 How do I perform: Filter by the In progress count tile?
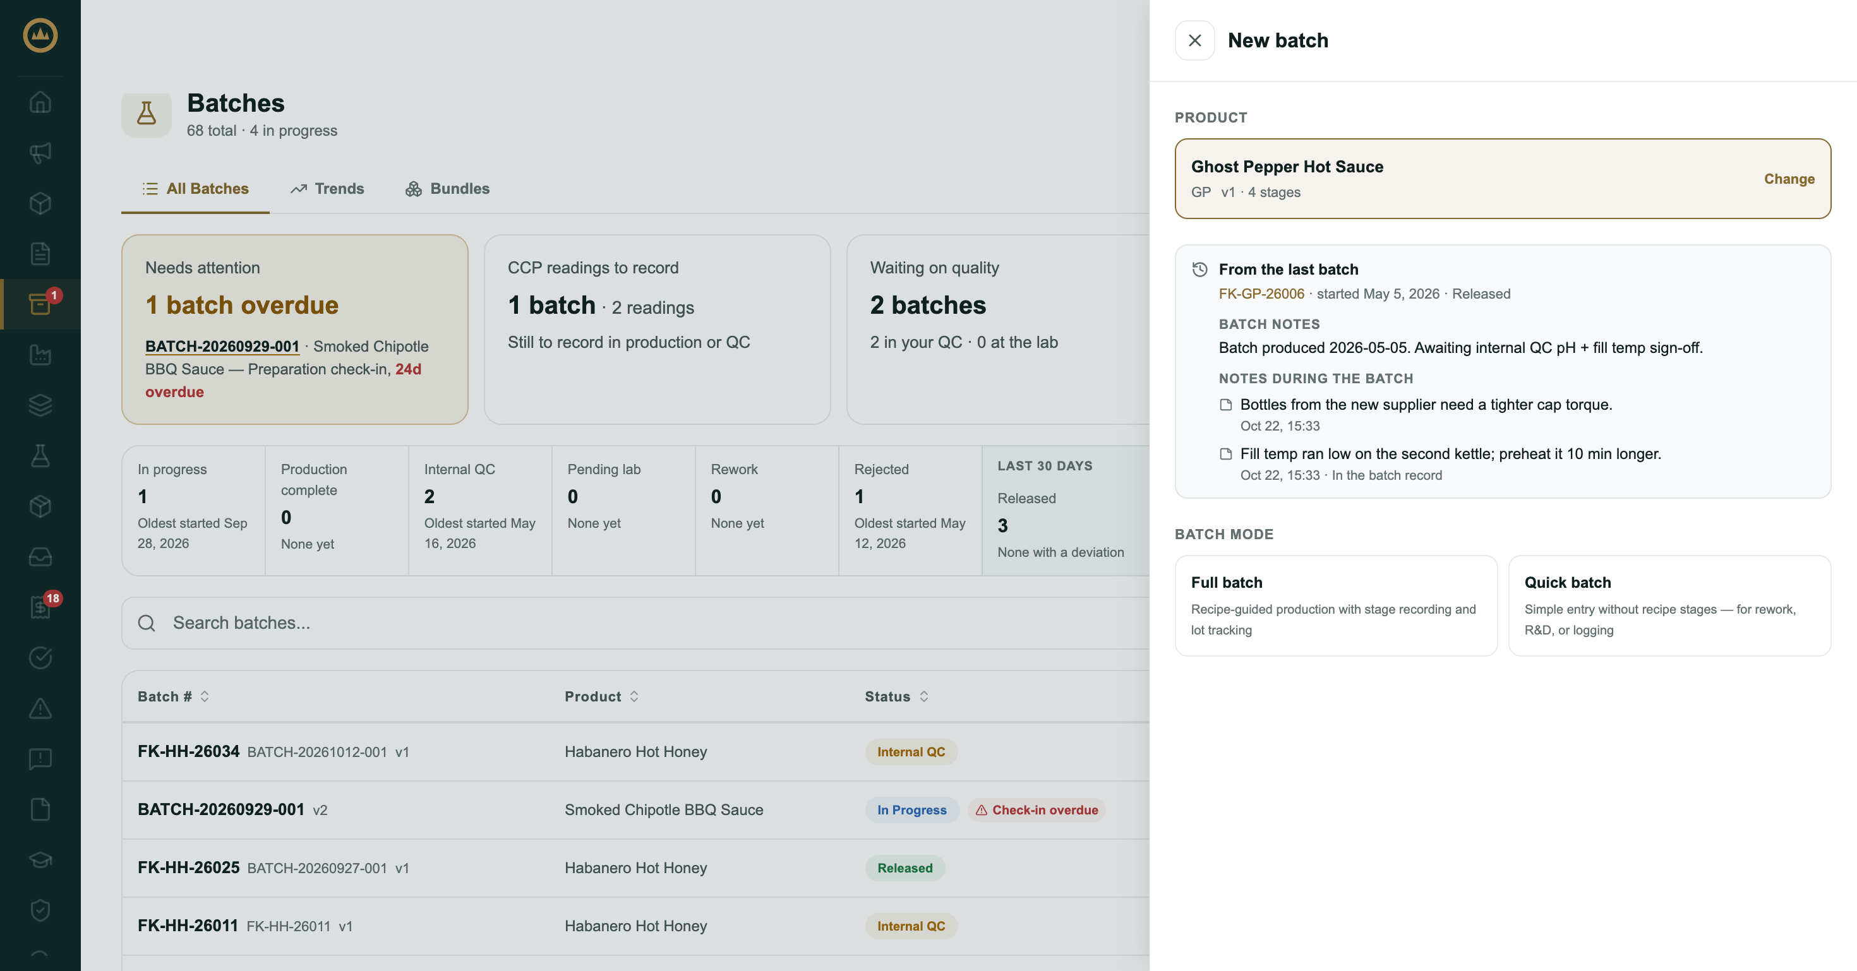click(193, 510)
